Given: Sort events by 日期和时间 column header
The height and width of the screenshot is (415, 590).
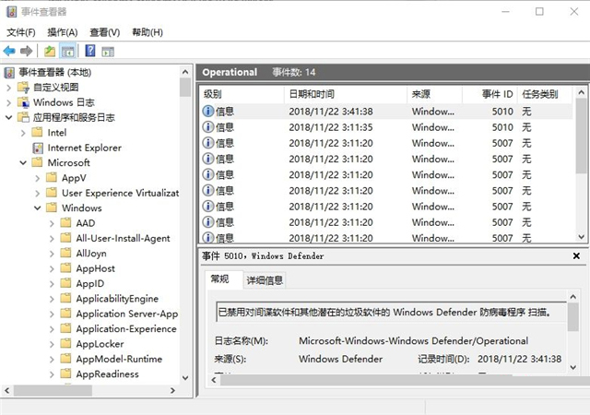Looking at the screenshot, I should [312, 94].
